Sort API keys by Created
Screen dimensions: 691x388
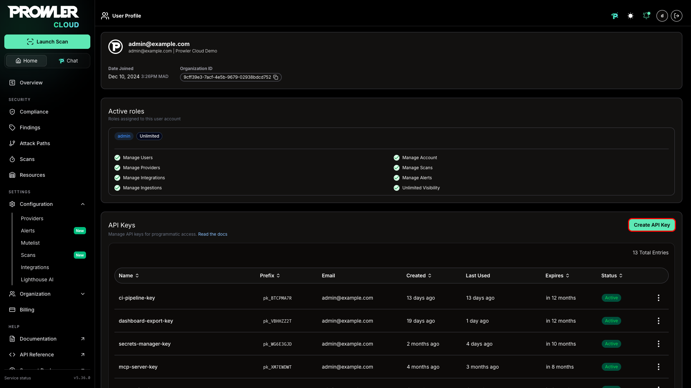419,276
